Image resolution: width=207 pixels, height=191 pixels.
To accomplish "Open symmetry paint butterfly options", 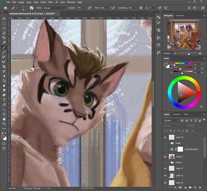I will [166, 8].
